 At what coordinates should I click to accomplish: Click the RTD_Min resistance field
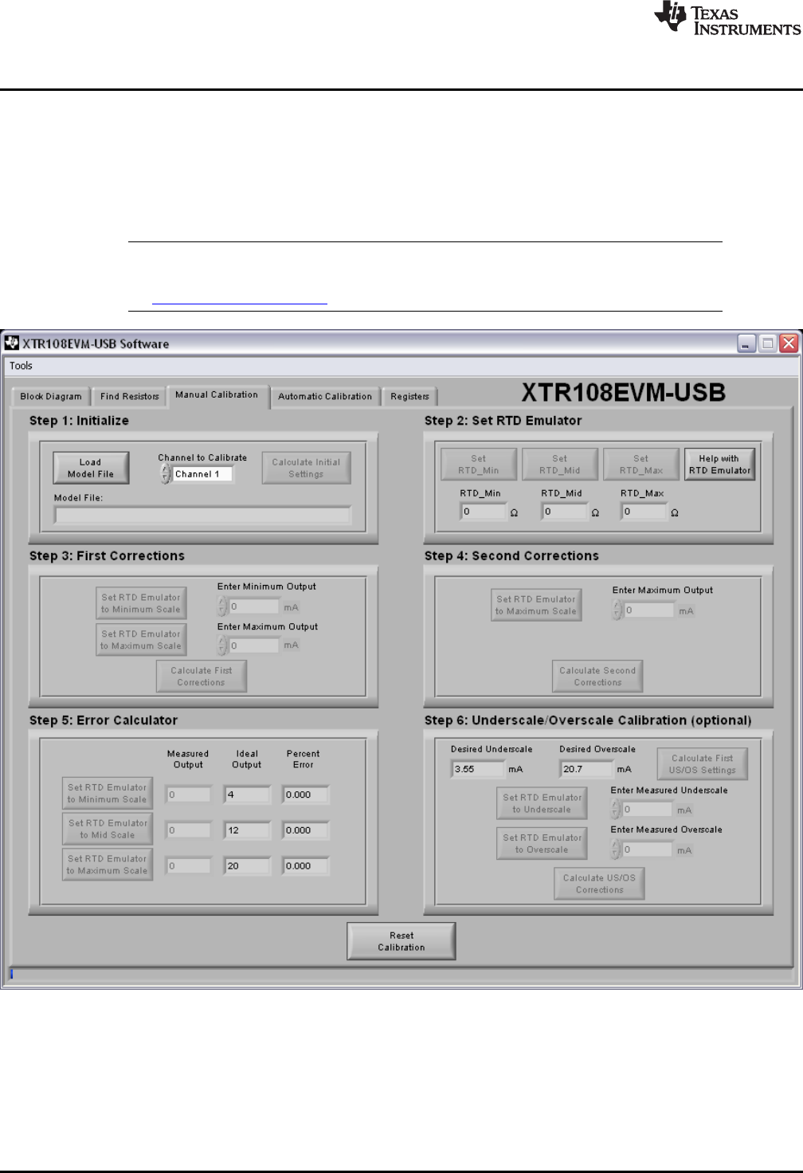484,512
